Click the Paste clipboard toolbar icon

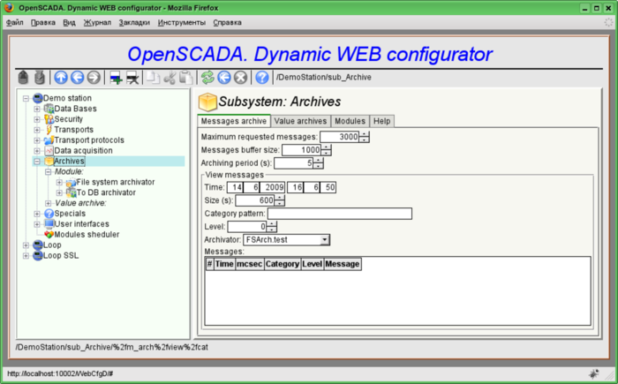pos(185,78)
